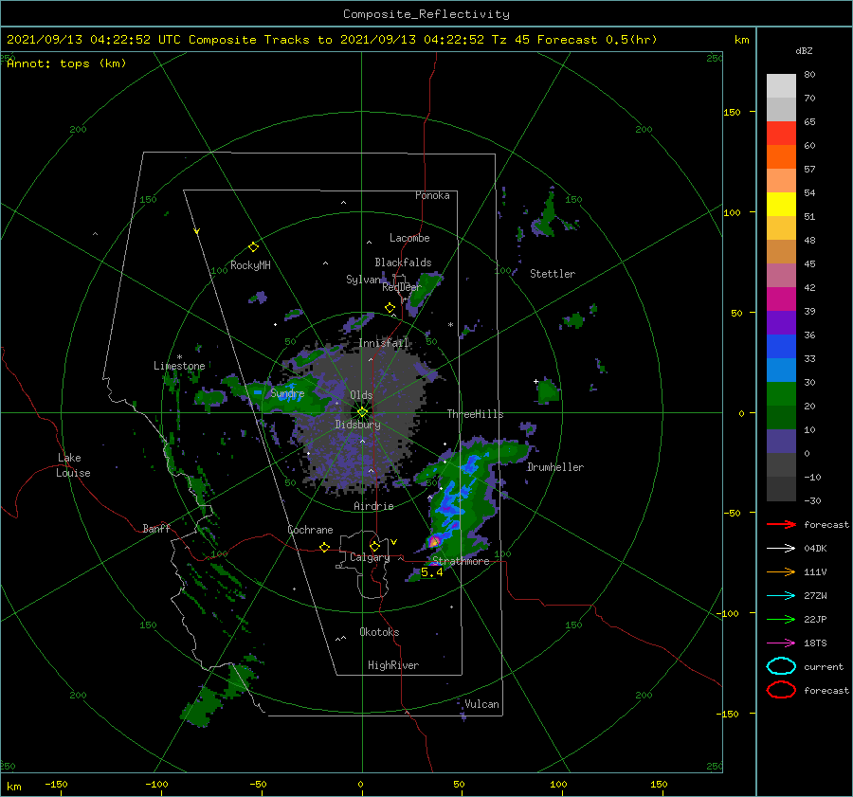Select the cyan 27ZW arrow legend icon
This screenshot has width=853, height=797.
[x=781, y=596]
